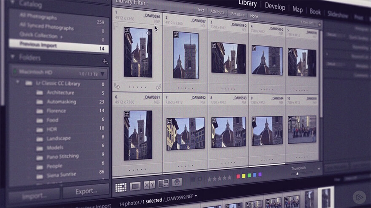Image resolution: width=371 pixels, height=208 pixels.
Task: Open the Automasking folder
Action: coord(62,102)
